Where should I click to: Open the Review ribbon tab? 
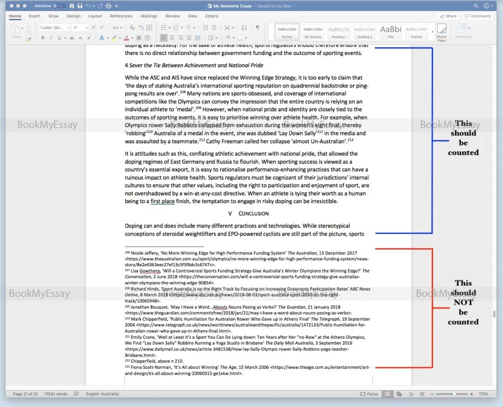tap(173, 16)
